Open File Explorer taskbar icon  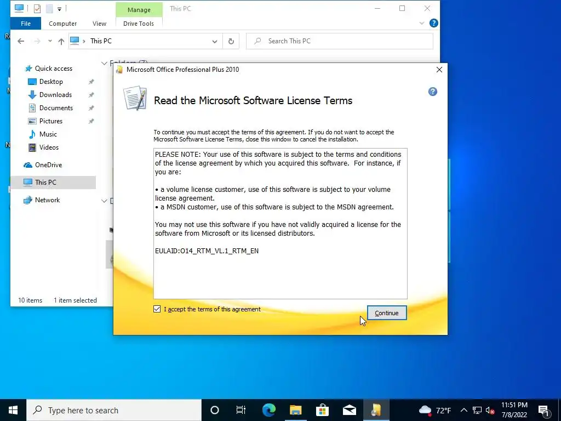click(295, 410)
